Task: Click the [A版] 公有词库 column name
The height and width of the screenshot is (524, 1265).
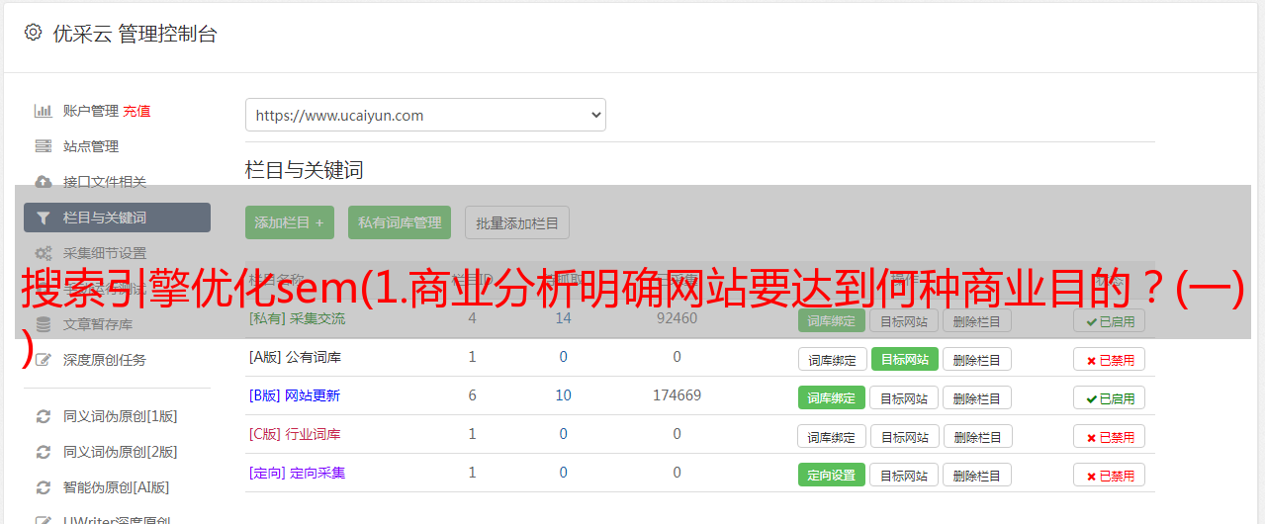Action: point(295,357)
